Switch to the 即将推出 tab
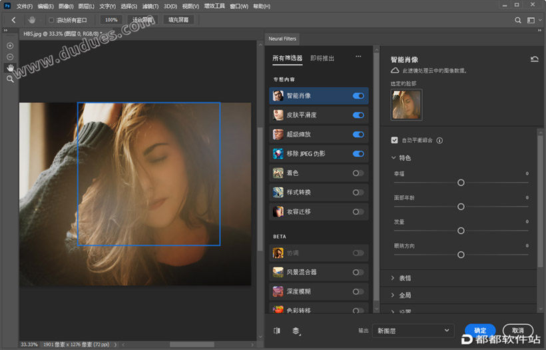 322,58
